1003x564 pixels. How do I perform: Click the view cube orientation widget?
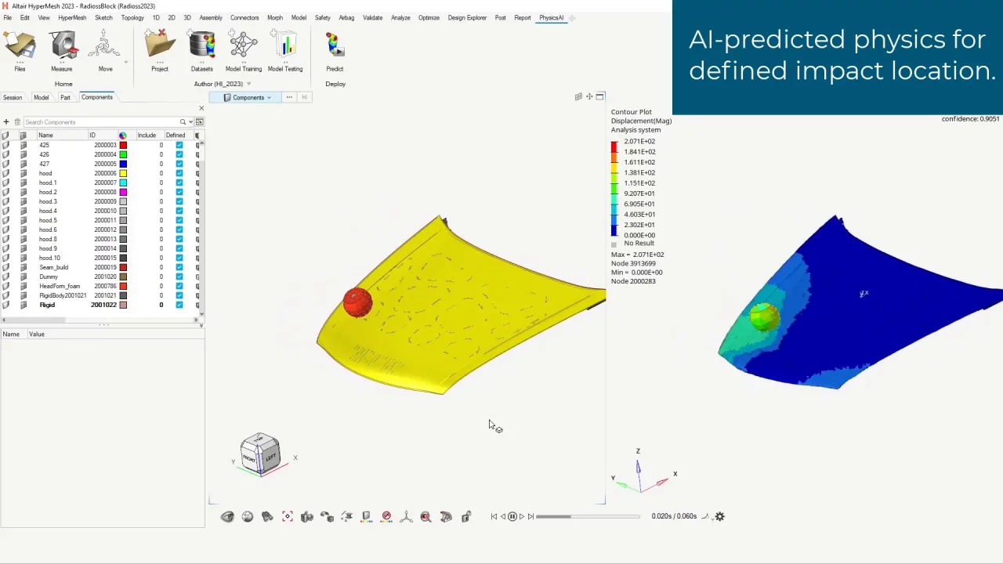coord(261,454)
